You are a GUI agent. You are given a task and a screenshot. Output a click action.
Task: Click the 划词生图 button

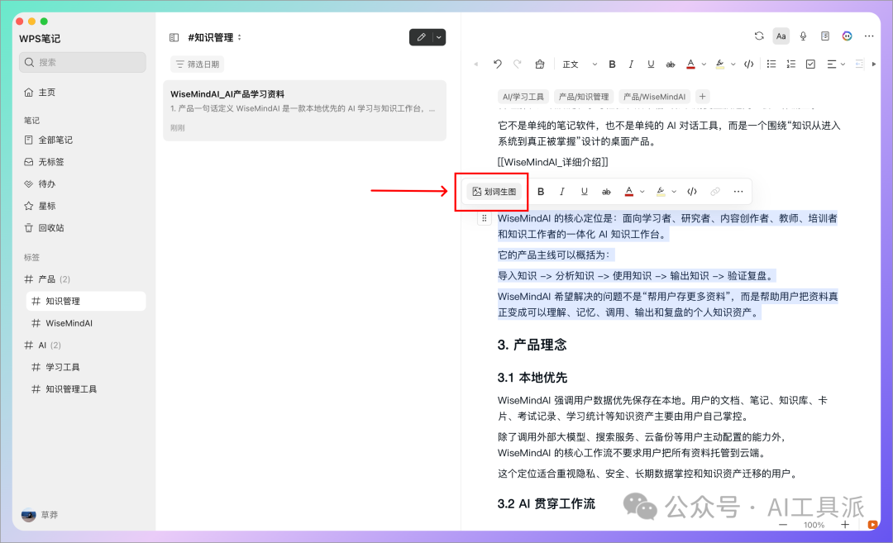tap(494, 192)
